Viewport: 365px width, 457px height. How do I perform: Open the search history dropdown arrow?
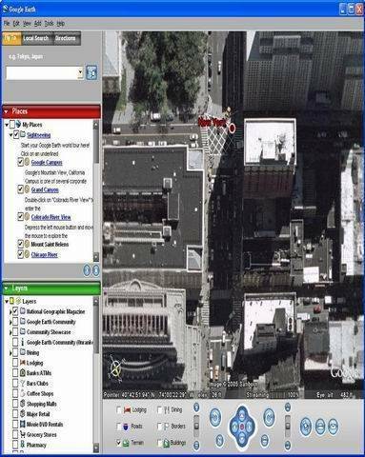click(x=80, y=72)
